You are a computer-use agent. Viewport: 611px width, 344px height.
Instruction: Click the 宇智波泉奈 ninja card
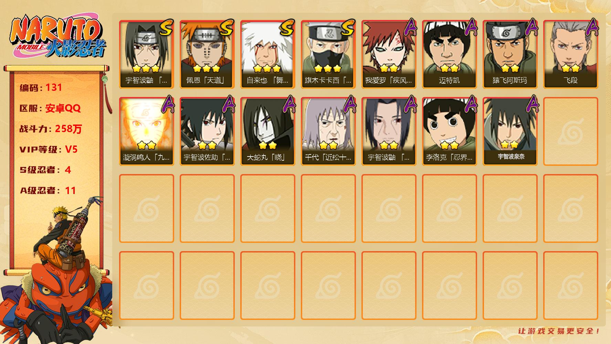[510, 131]
